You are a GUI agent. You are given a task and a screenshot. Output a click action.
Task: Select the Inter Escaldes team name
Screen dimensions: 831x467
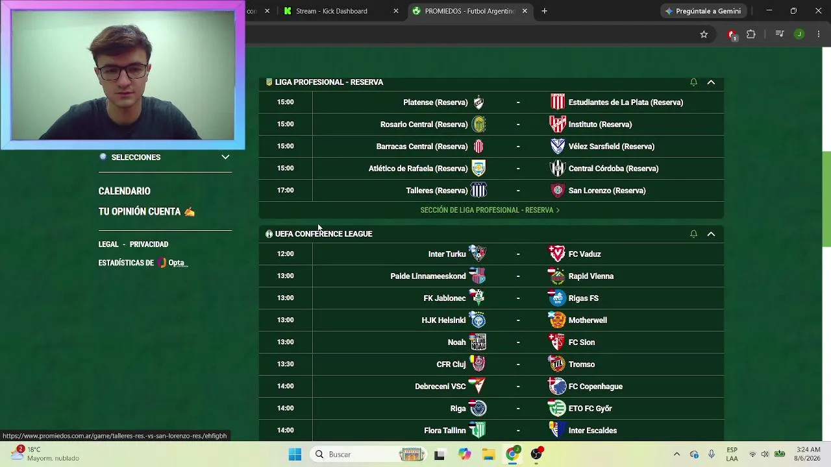(x=593, y=431)
